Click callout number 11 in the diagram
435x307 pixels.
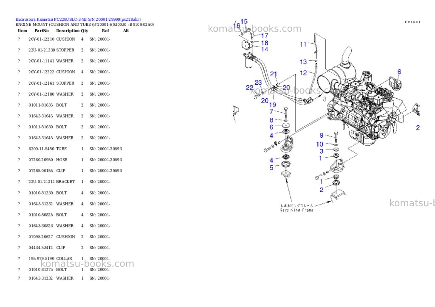tap(303, 44)
